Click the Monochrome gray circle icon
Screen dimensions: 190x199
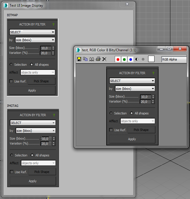coord(143,59)
